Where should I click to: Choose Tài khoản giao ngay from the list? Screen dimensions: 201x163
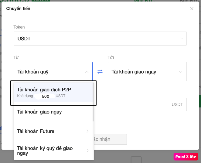[39, 112]
